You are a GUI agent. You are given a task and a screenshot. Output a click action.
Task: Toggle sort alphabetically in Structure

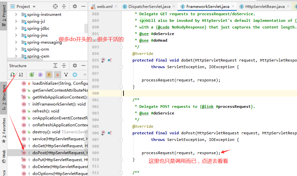[x=21, y=75]
